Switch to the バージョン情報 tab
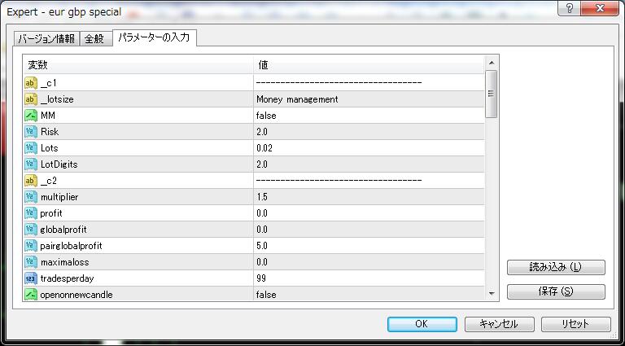 click(46, 38)
